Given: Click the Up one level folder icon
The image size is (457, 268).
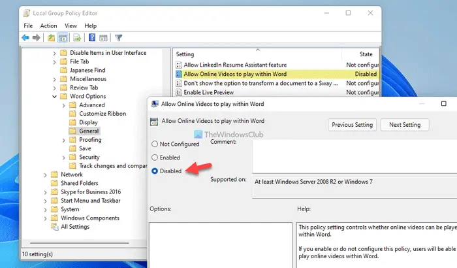Looking at the screenshot, I should (52, 38).
